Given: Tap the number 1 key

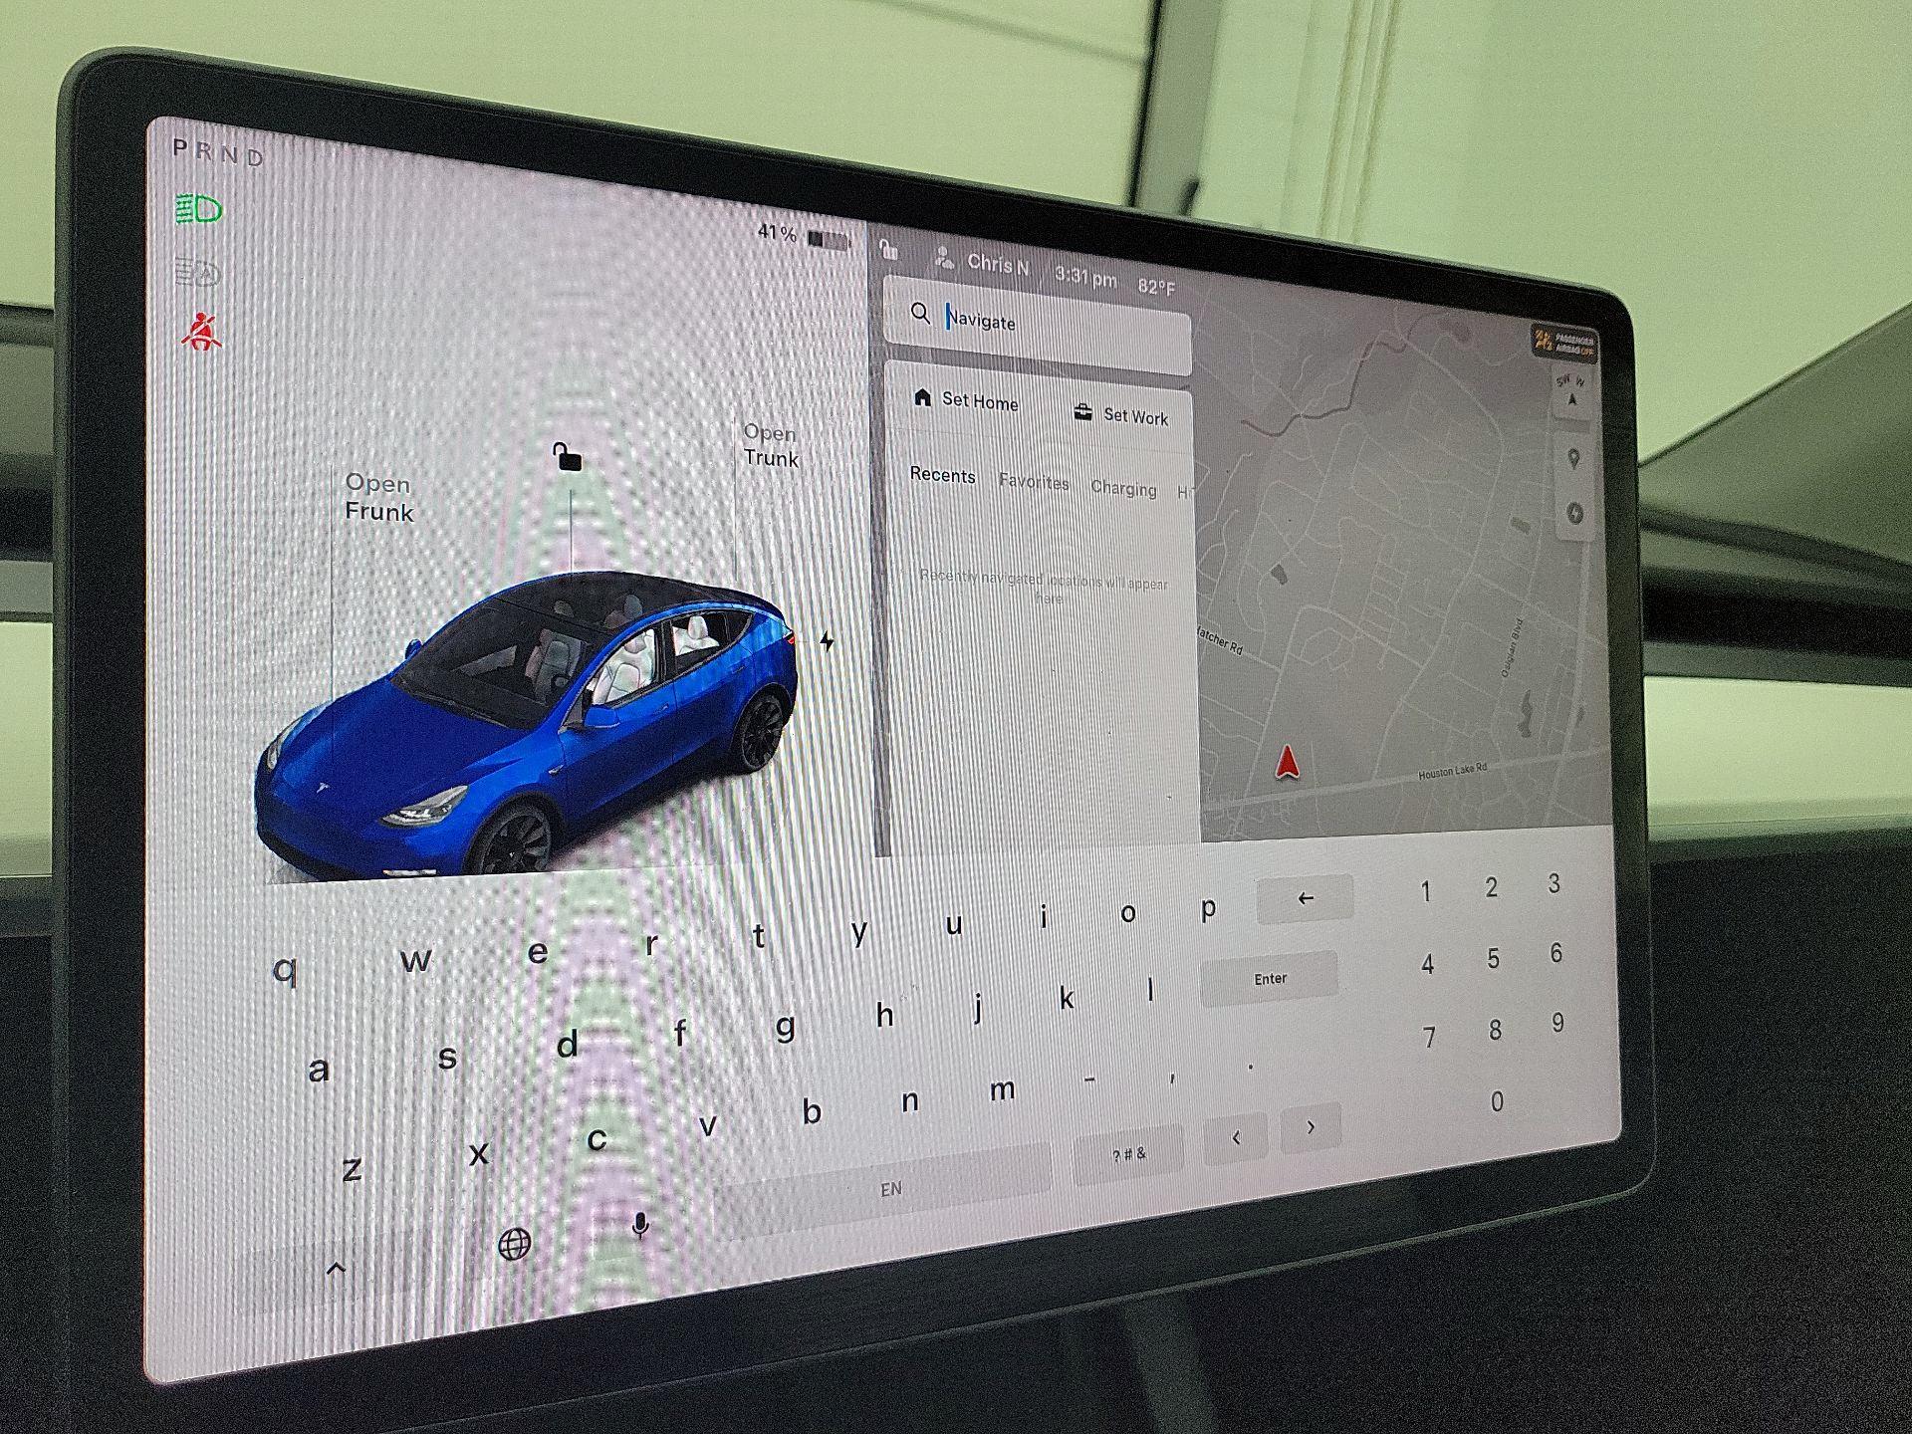Looking at the screenshot, I should coord(1425,891).
